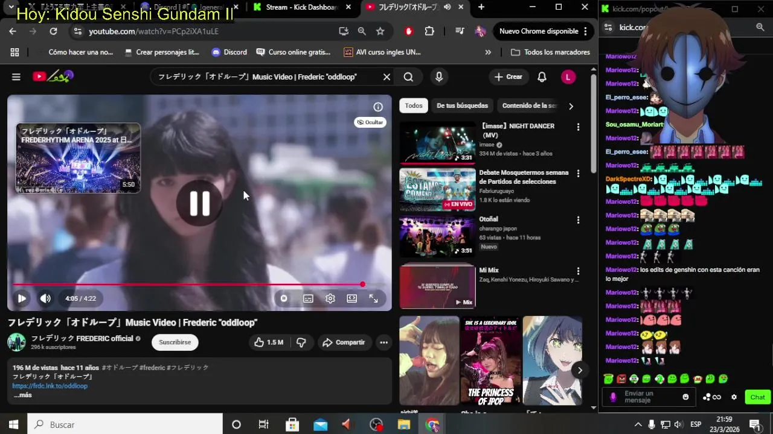Send message with green Chat button

click(757, 397)
